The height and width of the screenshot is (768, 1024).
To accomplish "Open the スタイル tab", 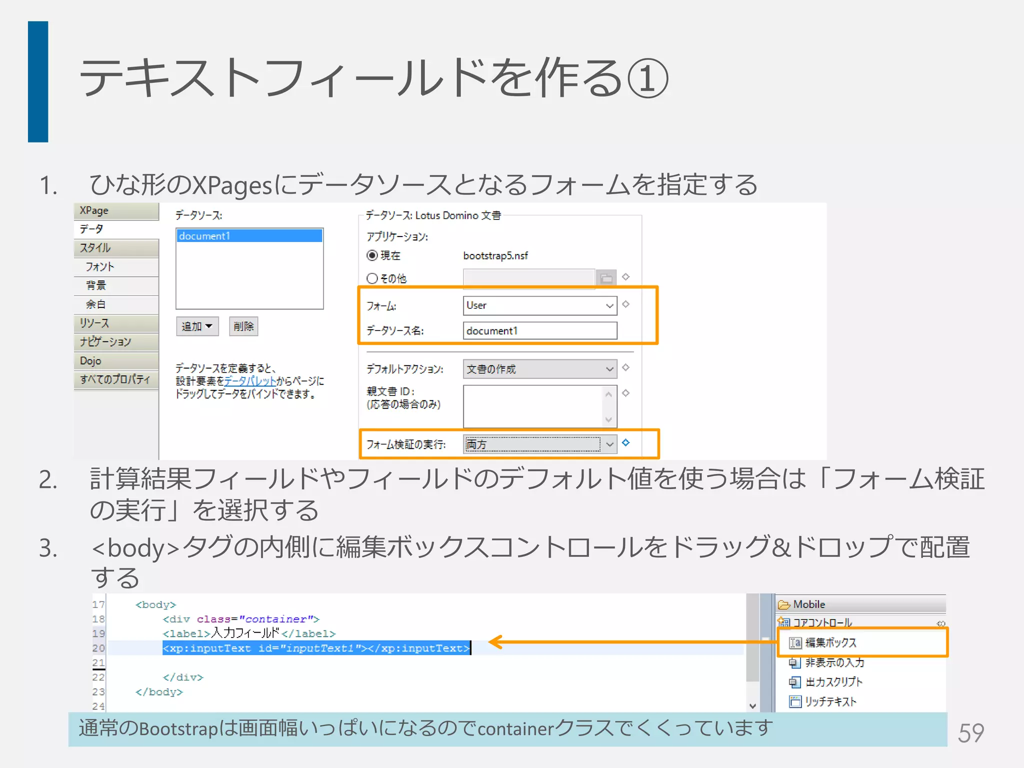I will point(116,248).
